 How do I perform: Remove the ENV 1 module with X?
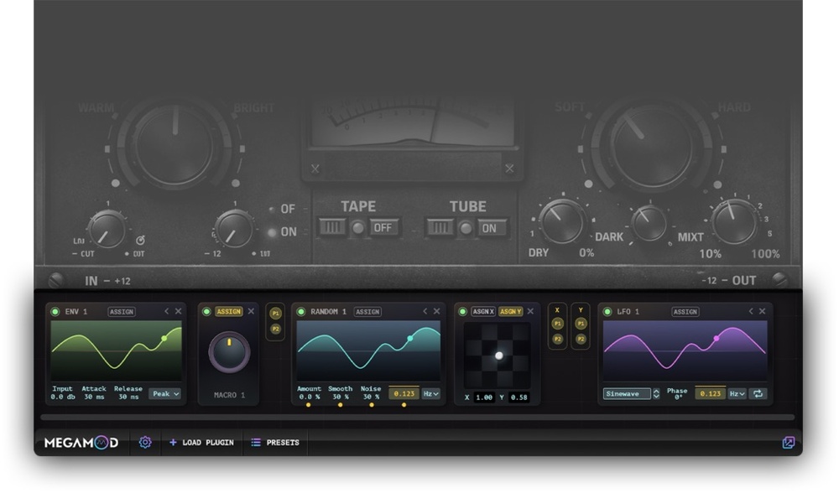pyautogui.click(x=178, y=311)
